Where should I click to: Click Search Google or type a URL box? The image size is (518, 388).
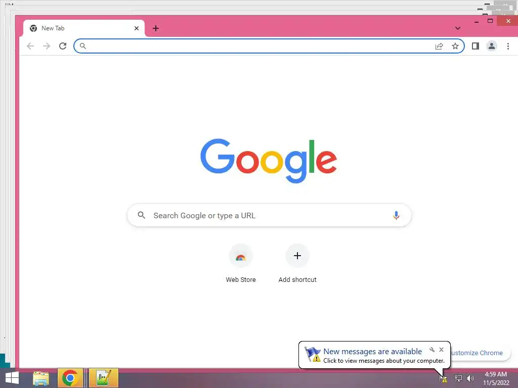(269, 215)
